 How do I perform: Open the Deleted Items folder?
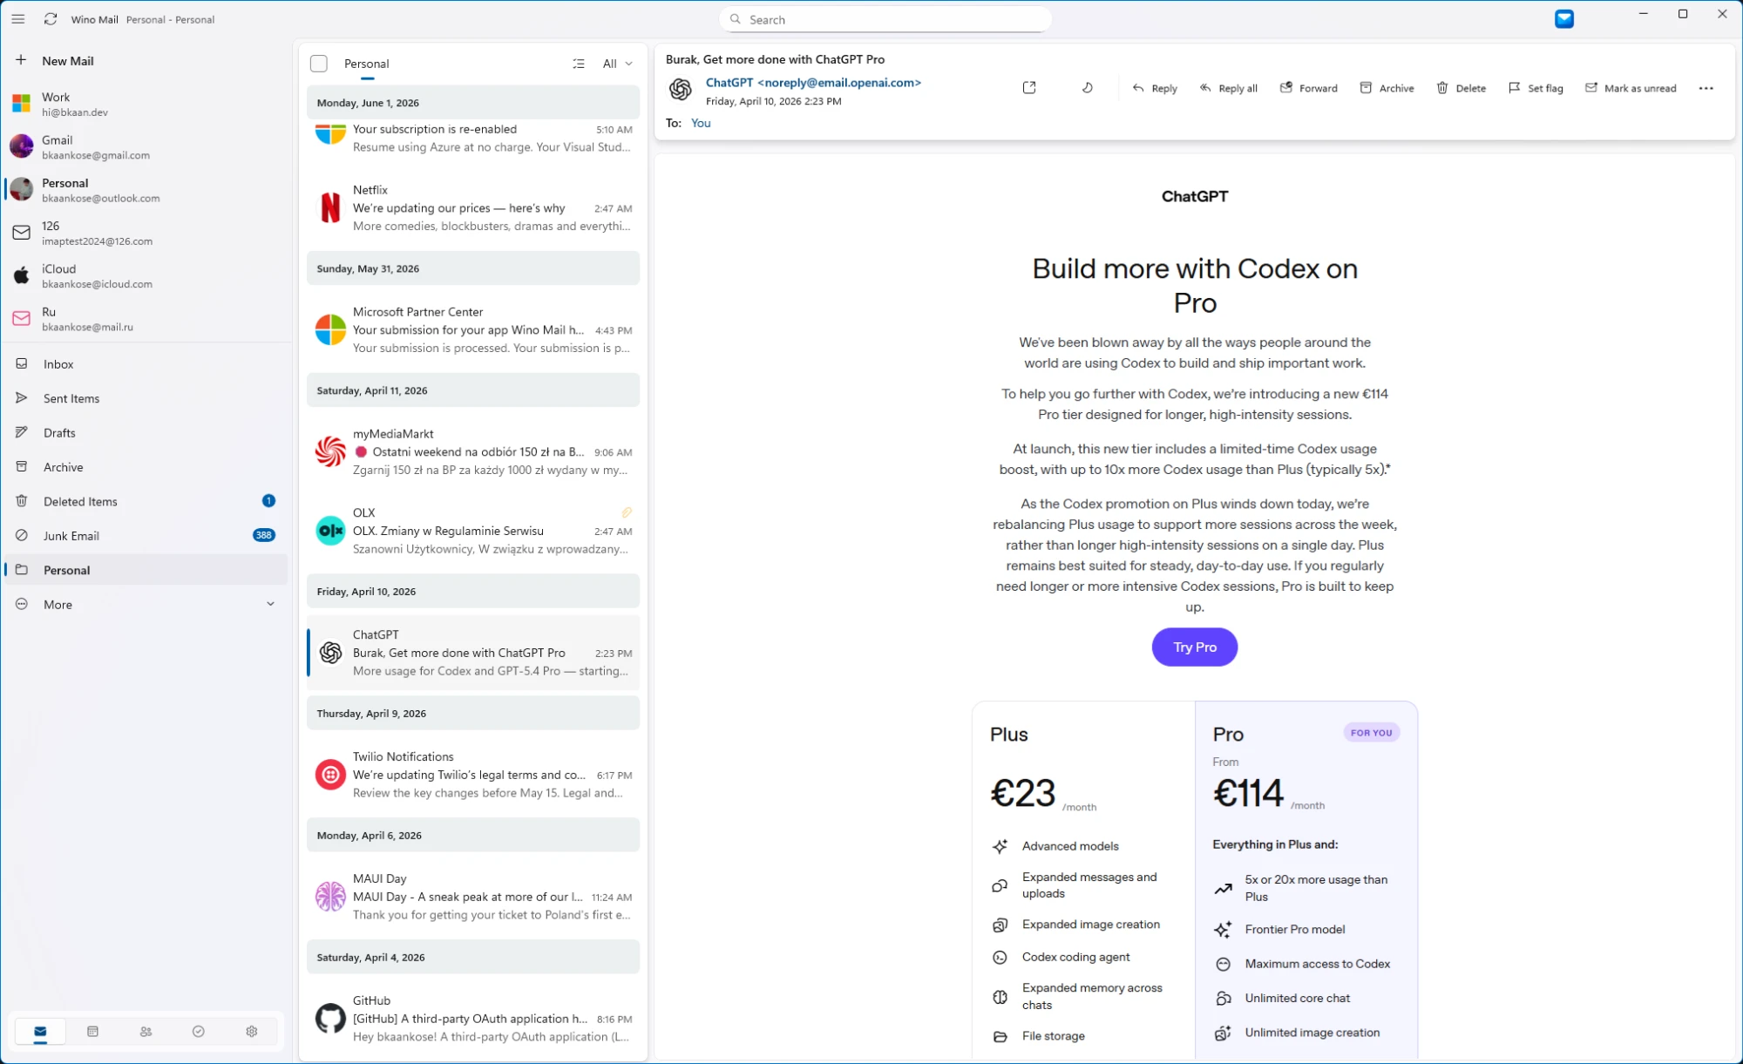pyautogui.click(x=146, y=501)
